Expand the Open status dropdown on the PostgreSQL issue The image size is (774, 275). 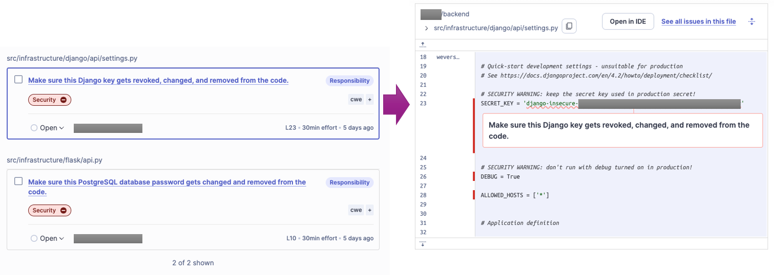[x=48, y=238]
